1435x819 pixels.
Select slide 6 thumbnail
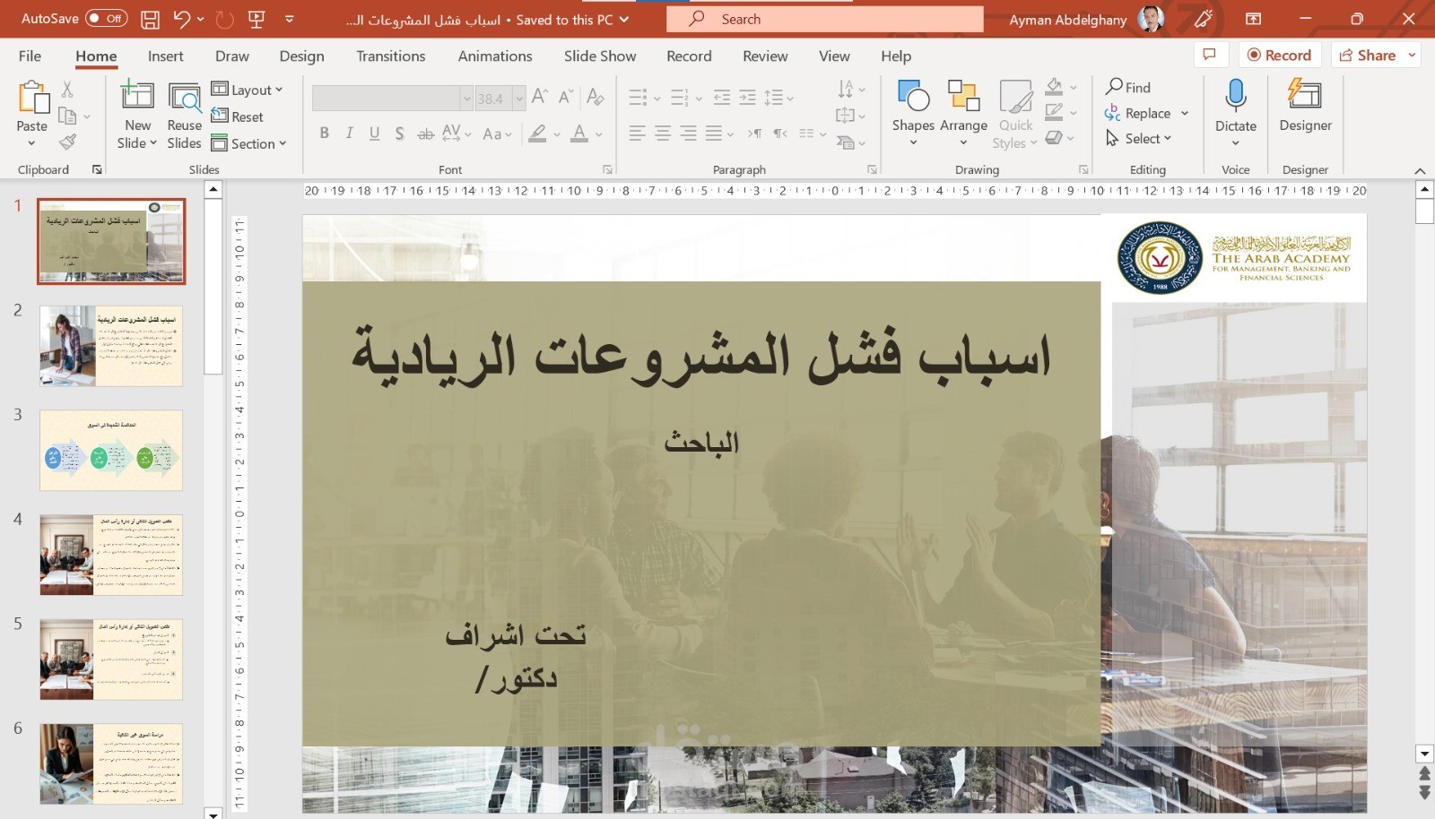[111, 763]
